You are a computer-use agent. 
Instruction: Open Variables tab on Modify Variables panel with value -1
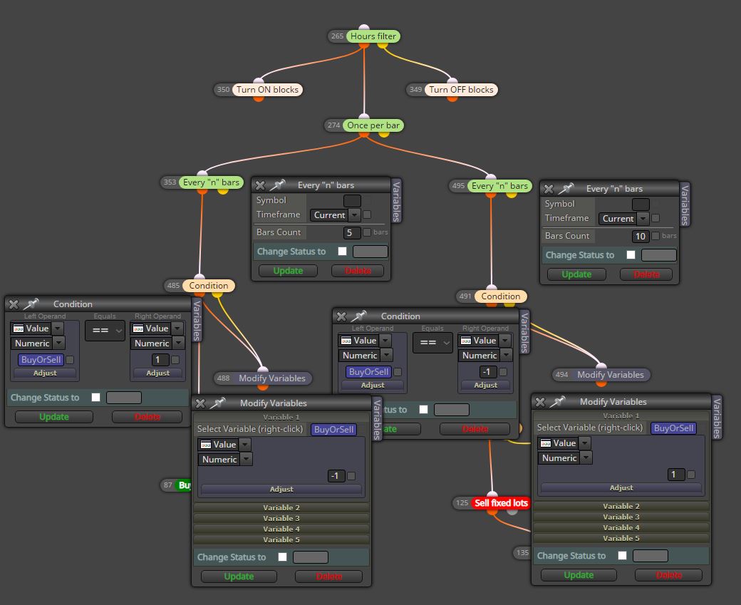[377, 419]
